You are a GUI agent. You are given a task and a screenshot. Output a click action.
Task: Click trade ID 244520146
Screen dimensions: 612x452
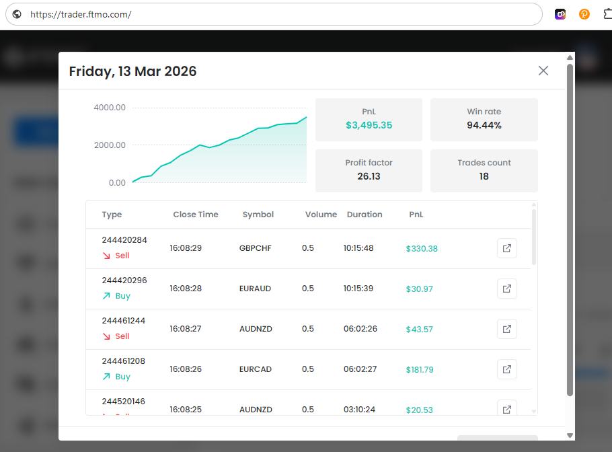[123, 402]
